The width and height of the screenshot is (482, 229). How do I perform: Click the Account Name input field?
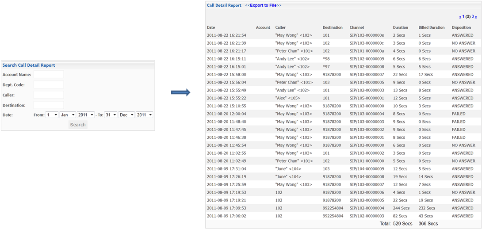click(49, 74)
